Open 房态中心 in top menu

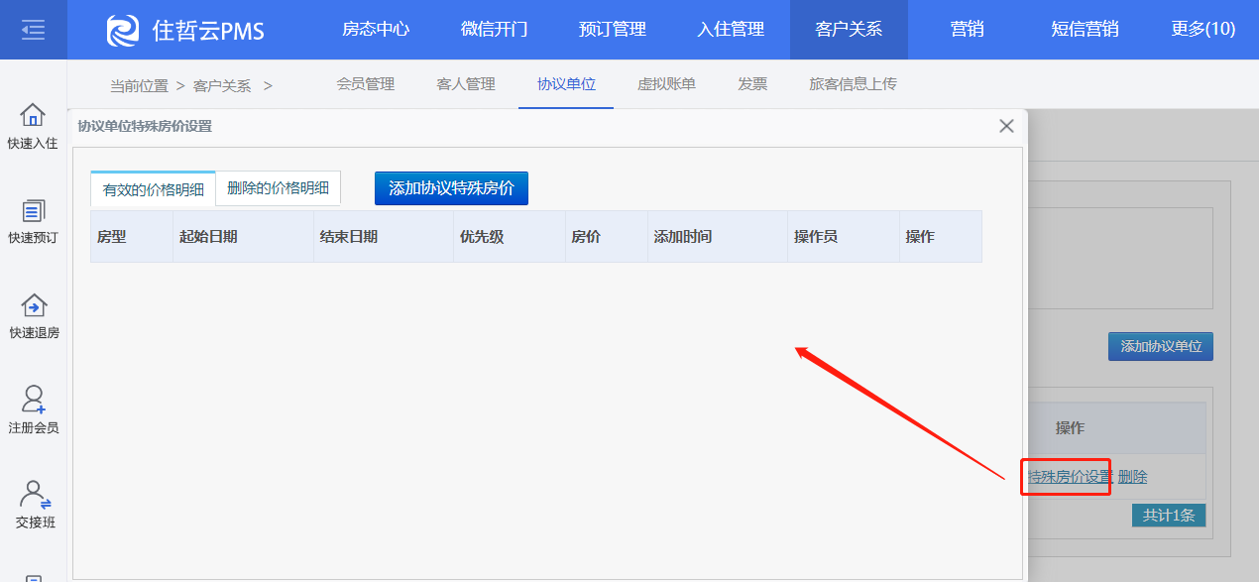point(376,30)
